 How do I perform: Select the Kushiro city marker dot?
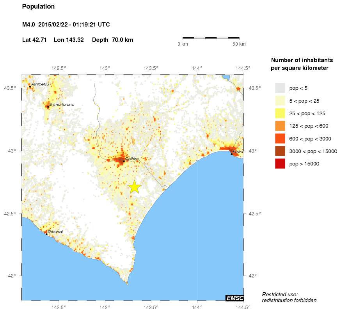click(231, 154)
